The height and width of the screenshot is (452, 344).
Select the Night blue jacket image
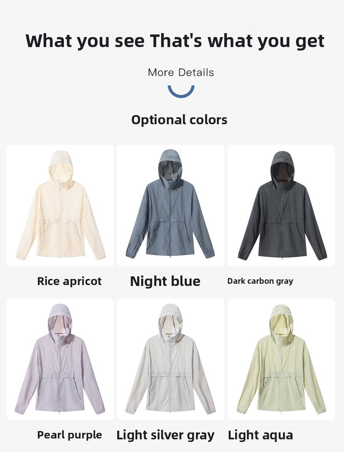coord(170,206)
